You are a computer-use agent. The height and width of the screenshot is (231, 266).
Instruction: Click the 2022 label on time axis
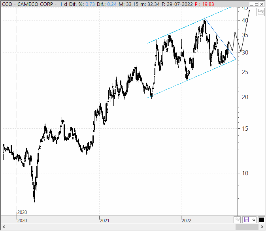pos(187,220)
